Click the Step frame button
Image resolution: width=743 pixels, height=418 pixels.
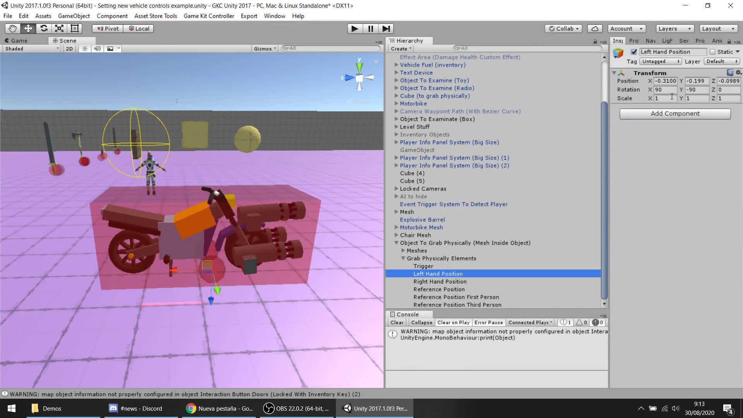coord(385,28)
